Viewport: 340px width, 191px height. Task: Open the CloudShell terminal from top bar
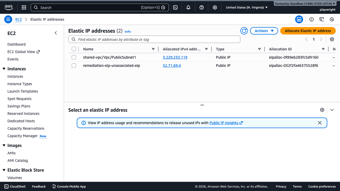click(175, 7)
